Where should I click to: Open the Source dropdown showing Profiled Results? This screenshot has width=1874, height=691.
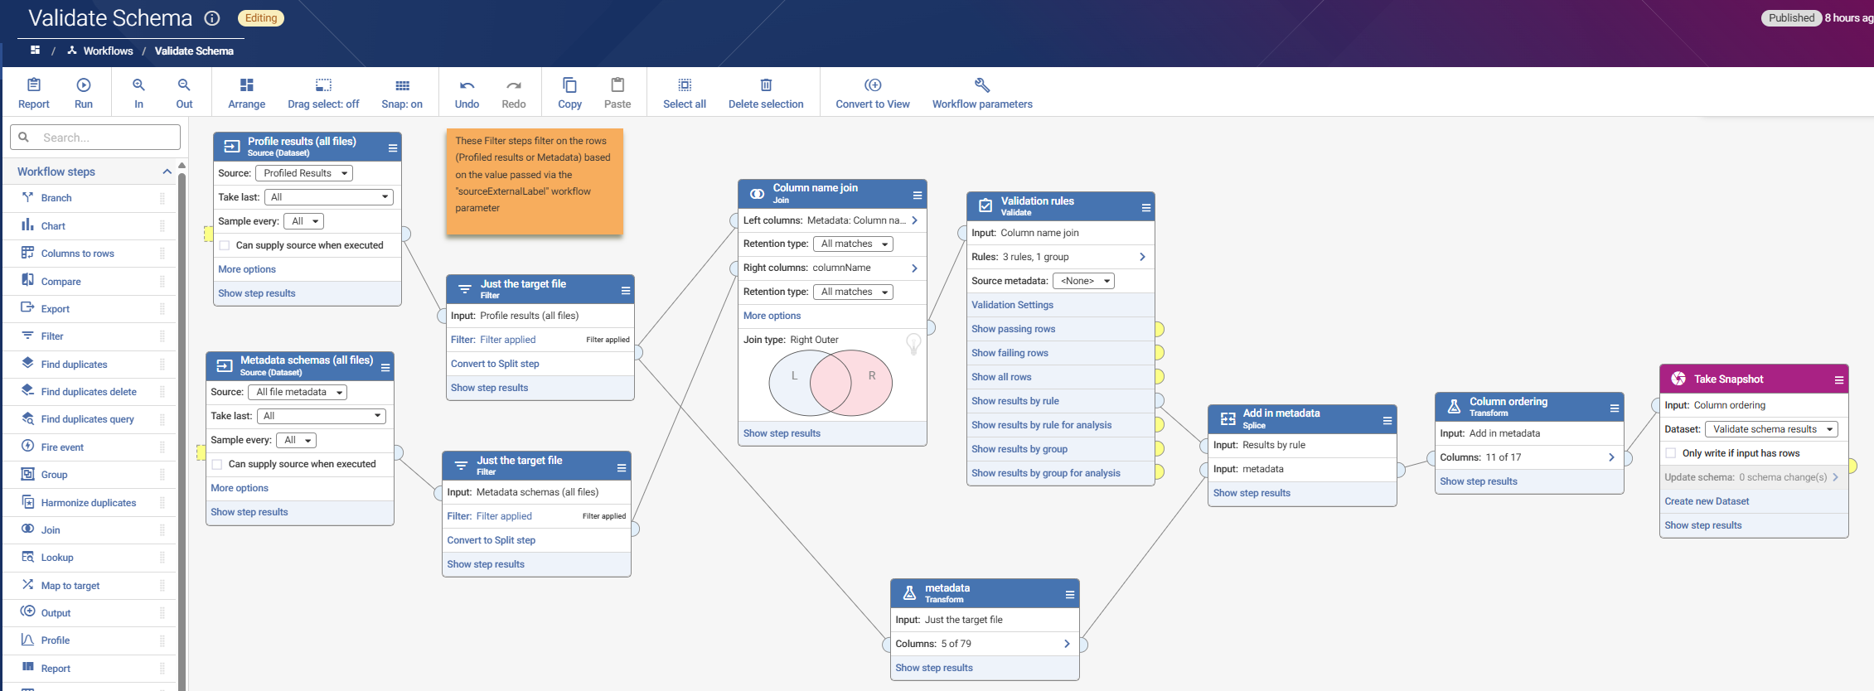(304, 173)
